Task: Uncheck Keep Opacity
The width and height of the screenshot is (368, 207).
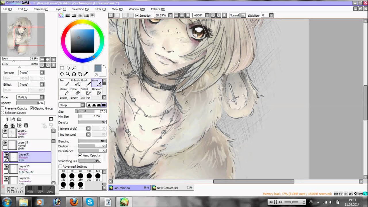Action: click(80, 155)
